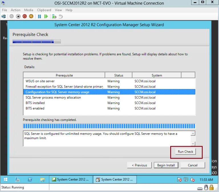Click the green Reset VM icon
The height and width of the screenshot is (192, 219).
(x=46, y=17)
